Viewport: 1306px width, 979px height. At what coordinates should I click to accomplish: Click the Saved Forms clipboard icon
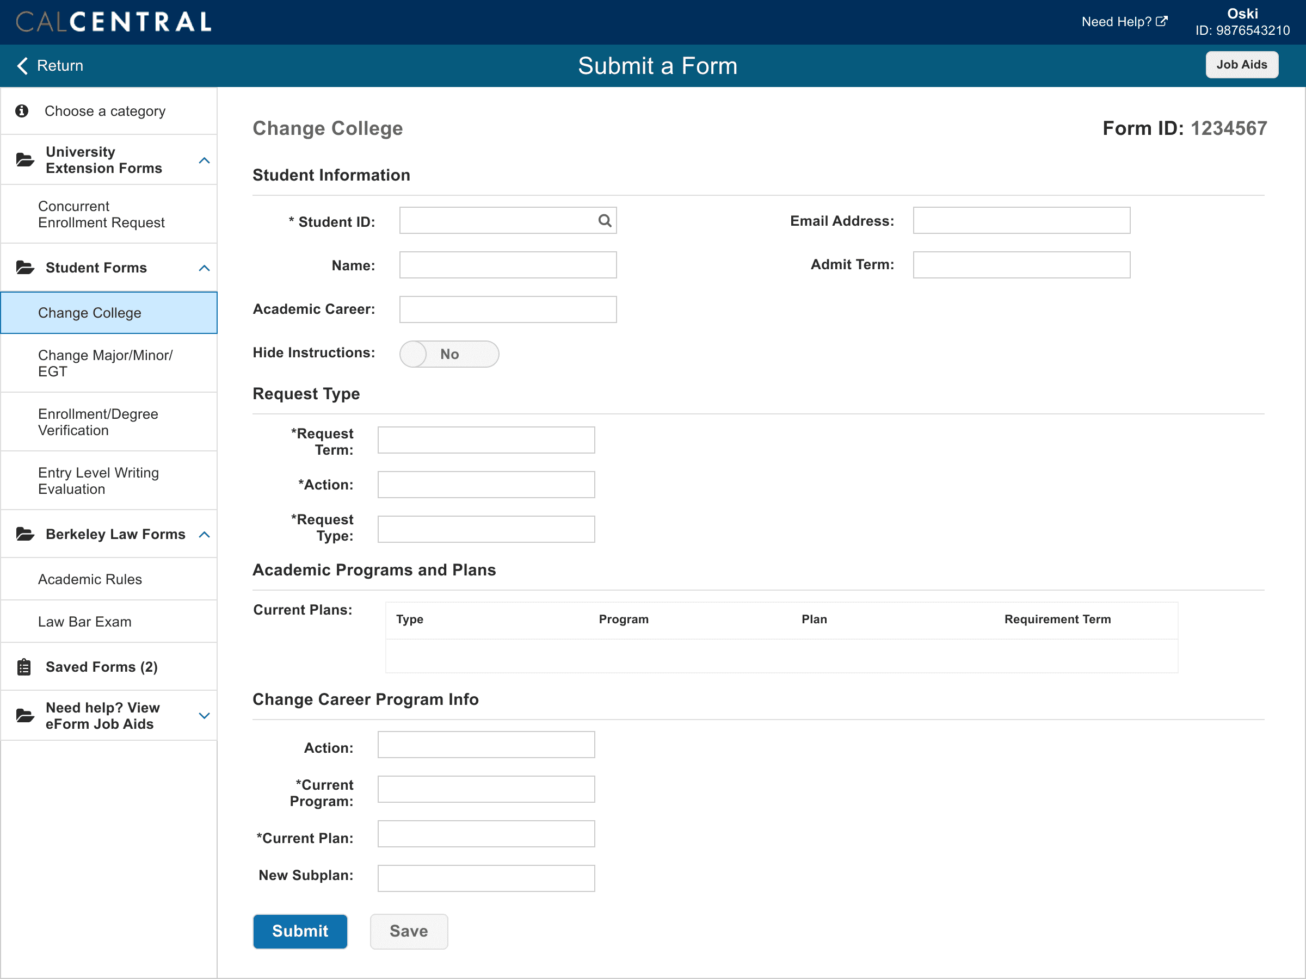[x=24, y=667]
